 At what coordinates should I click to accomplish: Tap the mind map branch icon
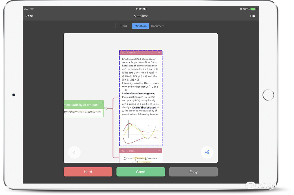click(207, 152)
